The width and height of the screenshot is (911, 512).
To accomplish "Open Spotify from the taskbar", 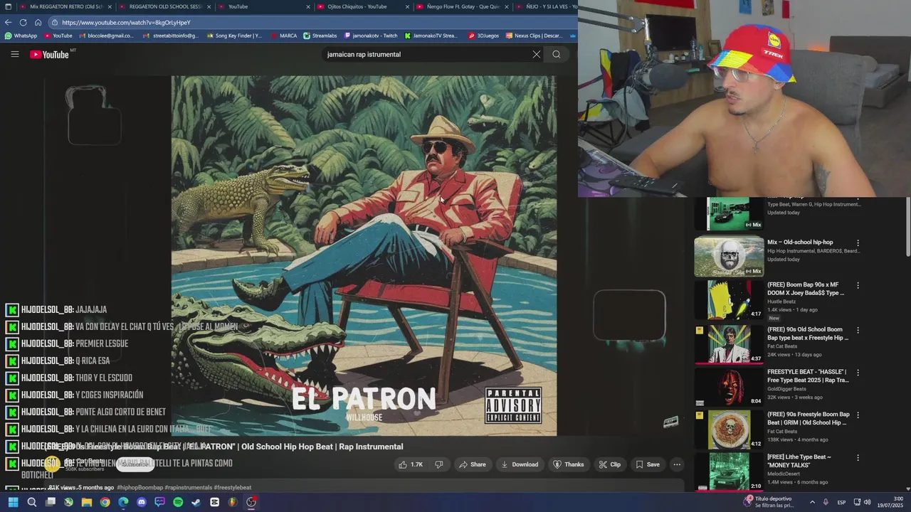I will (x=178, y=502).
